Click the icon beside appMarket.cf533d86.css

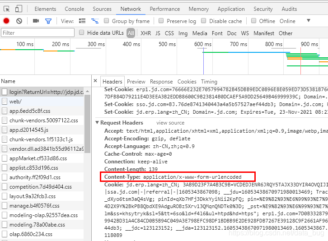point(5,158)
